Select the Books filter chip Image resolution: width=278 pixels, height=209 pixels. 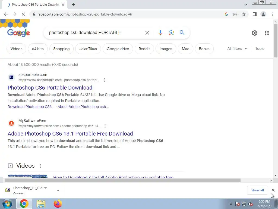pyautogui.click(x=204, y=49)
